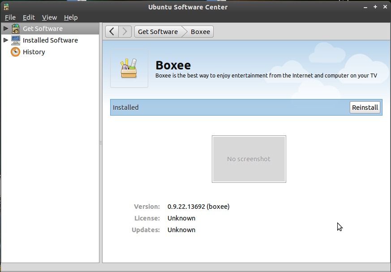Select History in the sidebar
Viewport: 391px width, 272px height.
click(50, 52)
